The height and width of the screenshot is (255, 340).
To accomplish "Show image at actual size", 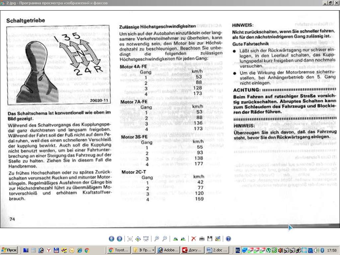I will click(138, 239).
